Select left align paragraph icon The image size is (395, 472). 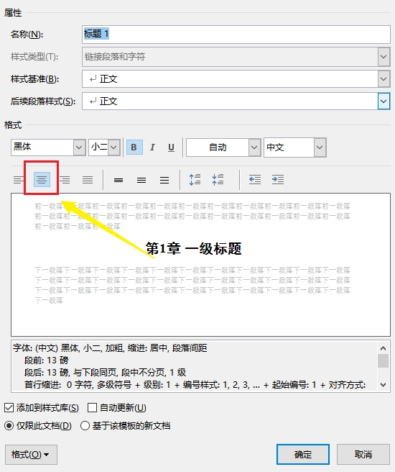[19, 180]
